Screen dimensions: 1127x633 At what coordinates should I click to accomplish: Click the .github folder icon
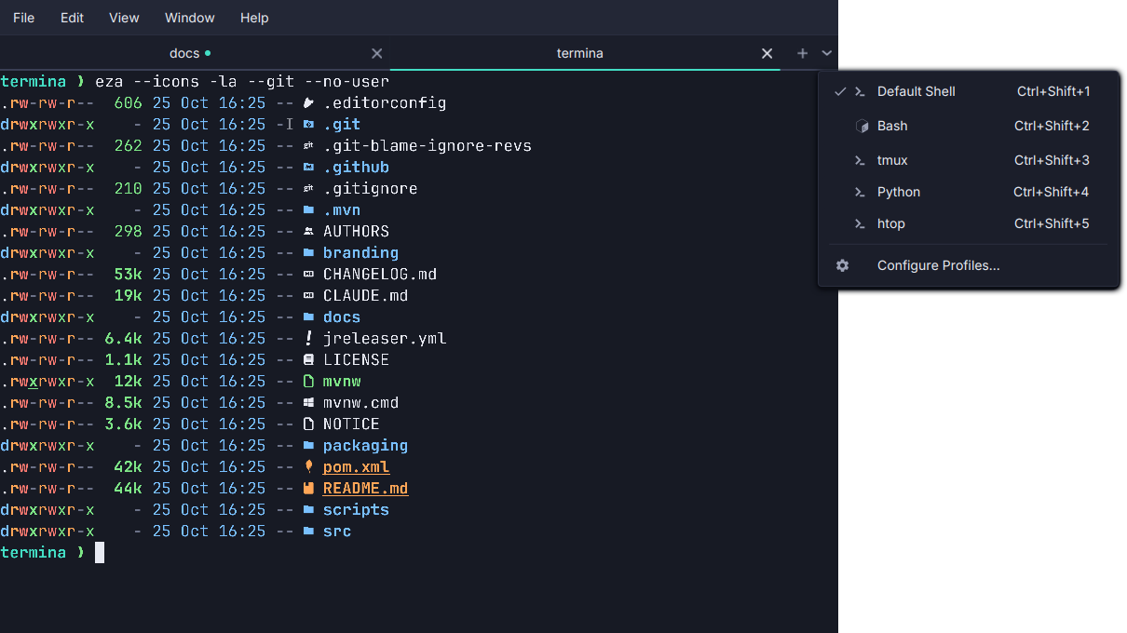coord(309,167)
